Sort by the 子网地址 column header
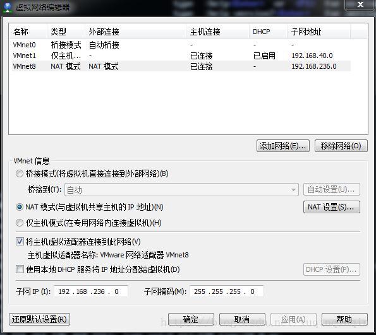This screenshot has width=376, height=335. (319, 32)
